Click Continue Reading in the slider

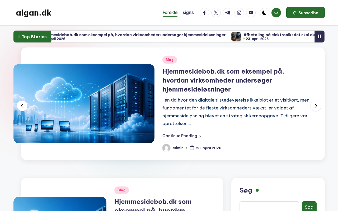click(x=182, y=136)
